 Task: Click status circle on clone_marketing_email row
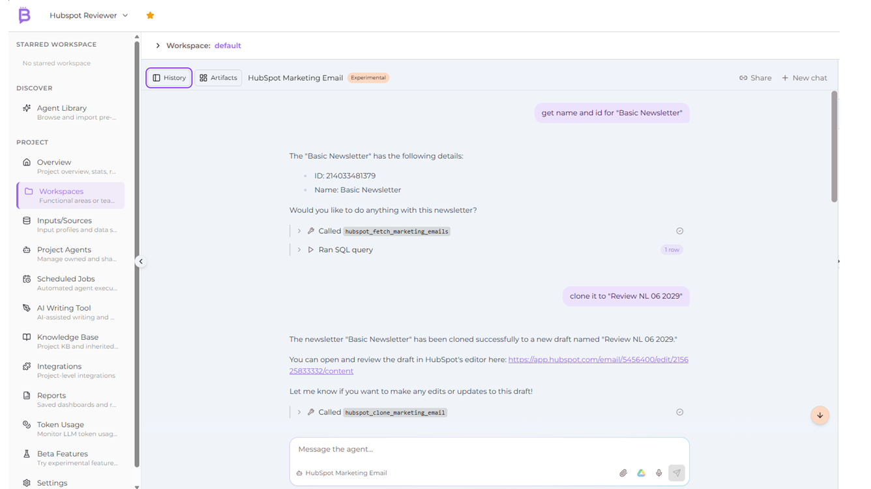coord(679,412)
